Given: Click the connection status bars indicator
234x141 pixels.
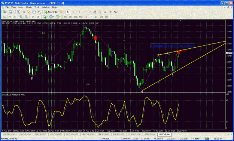Looking at the screenshot, I should pyautogui.click(x=207, y=139).
